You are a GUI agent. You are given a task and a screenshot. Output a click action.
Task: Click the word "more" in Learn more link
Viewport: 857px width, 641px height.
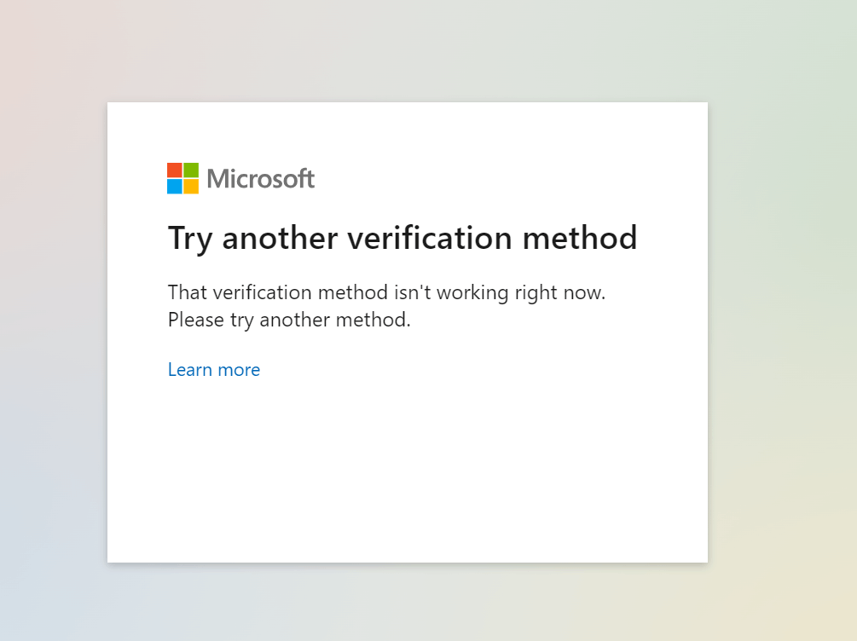tap(239, 371)
